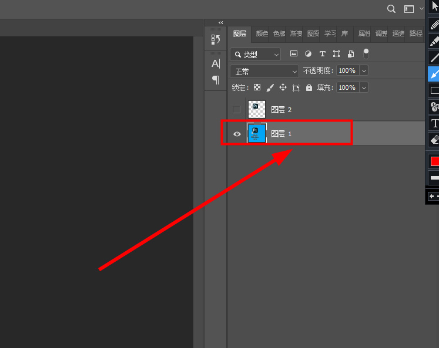
Task: Open the 类型 filter type dropdown
Action: coord(256,55)
